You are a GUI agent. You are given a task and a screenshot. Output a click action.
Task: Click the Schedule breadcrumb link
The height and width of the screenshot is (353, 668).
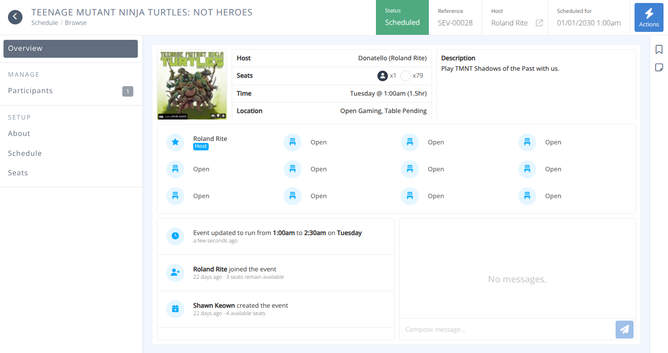[44, 22]
